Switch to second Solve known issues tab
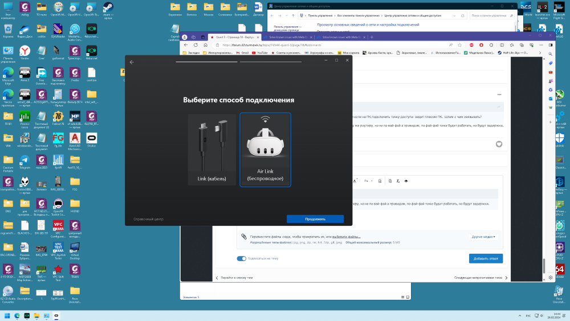This screenshot has width=570, height=321. (341, 37)
